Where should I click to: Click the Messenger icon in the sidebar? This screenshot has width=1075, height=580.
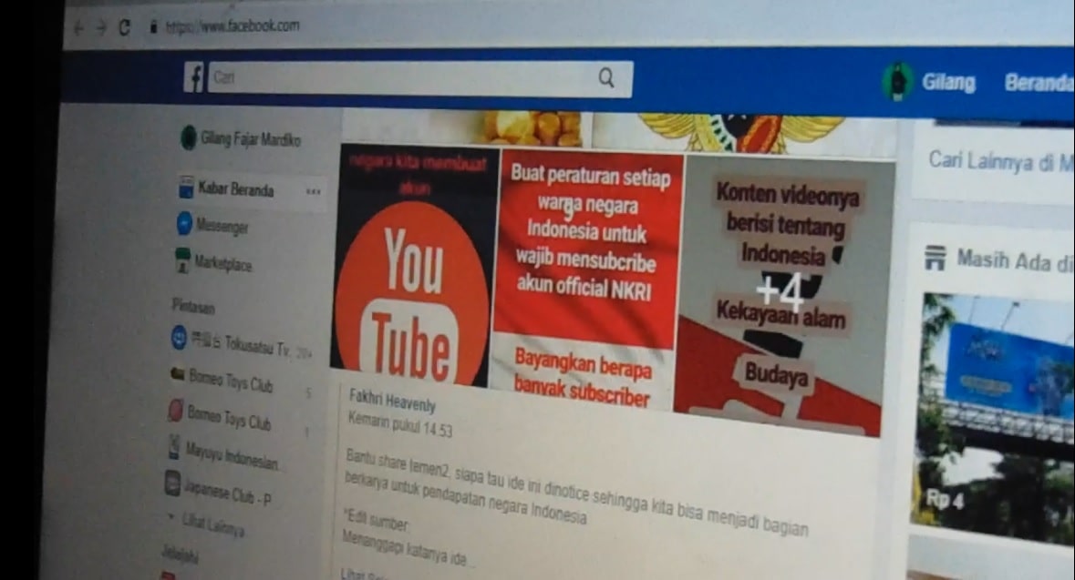[x=184, y=223]
